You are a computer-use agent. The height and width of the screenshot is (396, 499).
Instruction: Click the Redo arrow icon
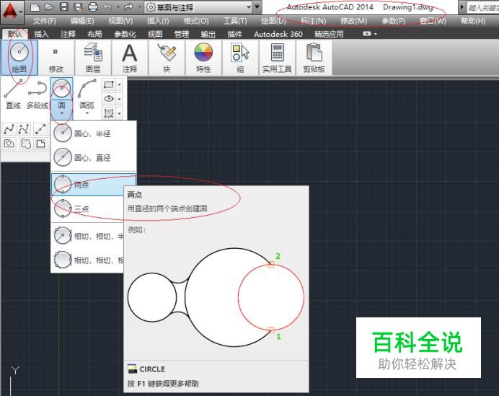coord(128,6)
